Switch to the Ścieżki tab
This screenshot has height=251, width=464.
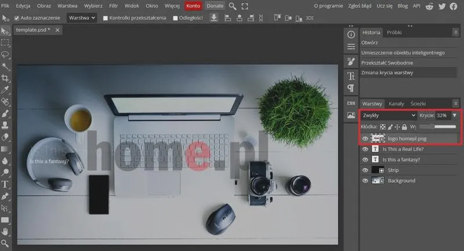[418, 104]
